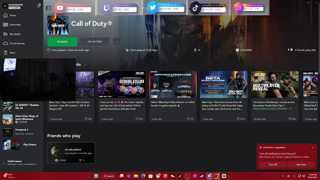Open volume control in system tray
Image resolution: width=320 pixels, height=180 pixels.
click(x=303, y=176)
